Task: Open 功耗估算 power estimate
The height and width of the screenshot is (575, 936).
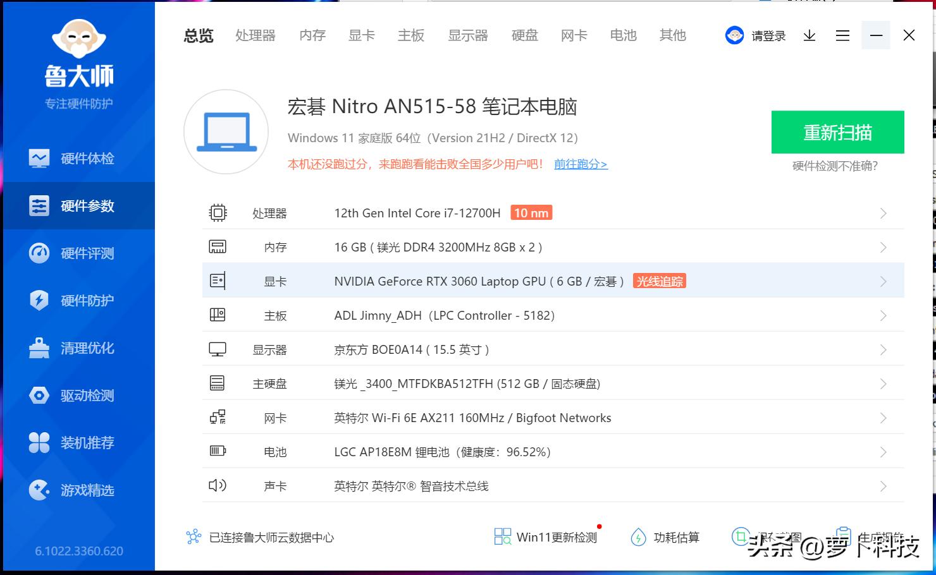Action: pyautogui.click(x=665, y=537)
